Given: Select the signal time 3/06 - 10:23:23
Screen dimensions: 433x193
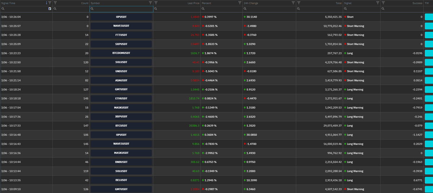Looking at the screenshot, I should 11,53.
